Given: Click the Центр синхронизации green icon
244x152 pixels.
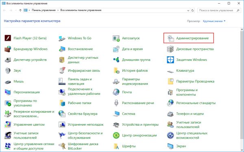Looking at the screenshot, I should 116,135.
